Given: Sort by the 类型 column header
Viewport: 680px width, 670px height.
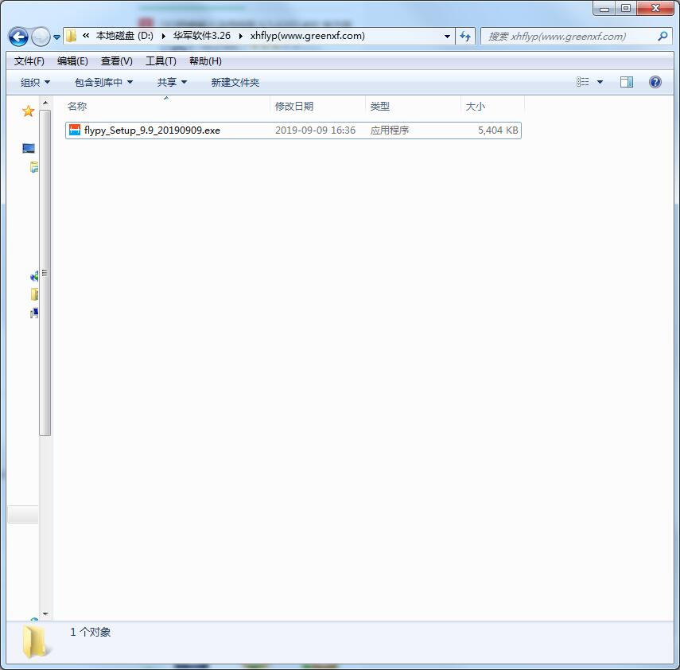Looking at the screenshot, I should pyautogui.click(x=414, y=107).
